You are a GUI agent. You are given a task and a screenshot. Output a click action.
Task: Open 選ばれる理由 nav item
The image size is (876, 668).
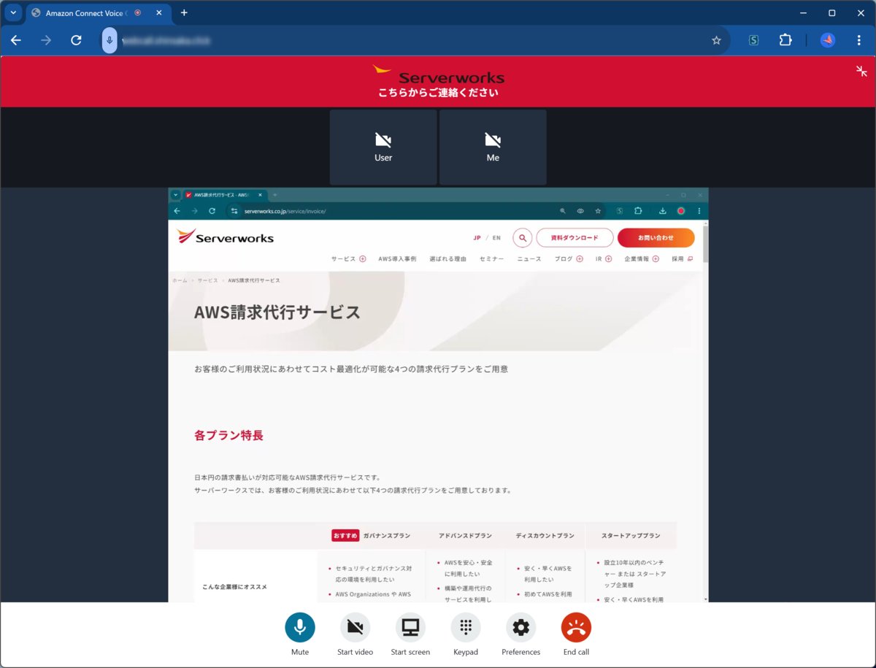click(447, 259)
